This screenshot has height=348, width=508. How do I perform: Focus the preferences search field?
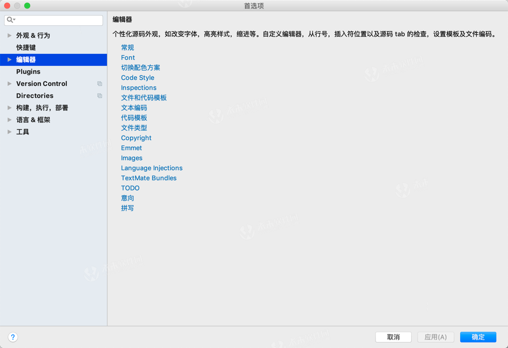pyautogui.click(x=53, y=20)
